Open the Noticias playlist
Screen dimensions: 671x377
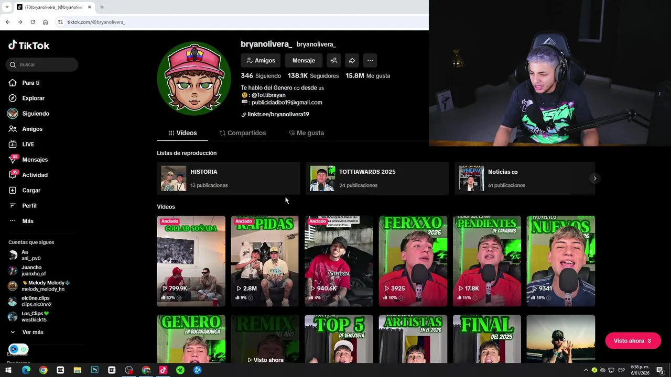pyautogui.click(x=525, y=179)
